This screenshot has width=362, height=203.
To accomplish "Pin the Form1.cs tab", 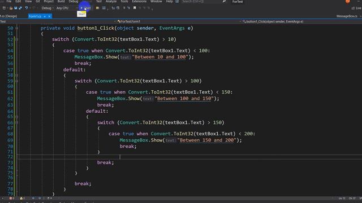I will pyautogui.click(x=45, y=16).
